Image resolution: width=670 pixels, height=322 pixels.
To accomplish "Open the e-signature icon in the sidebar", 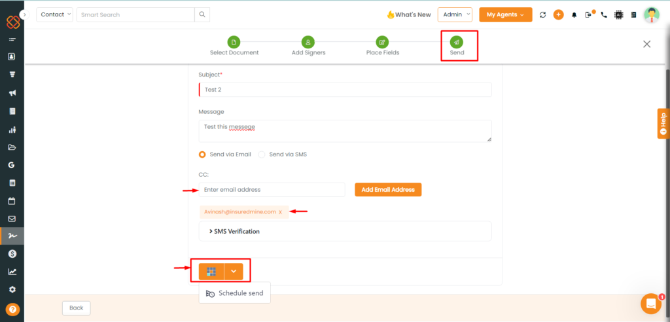I will tap(12, 236).
